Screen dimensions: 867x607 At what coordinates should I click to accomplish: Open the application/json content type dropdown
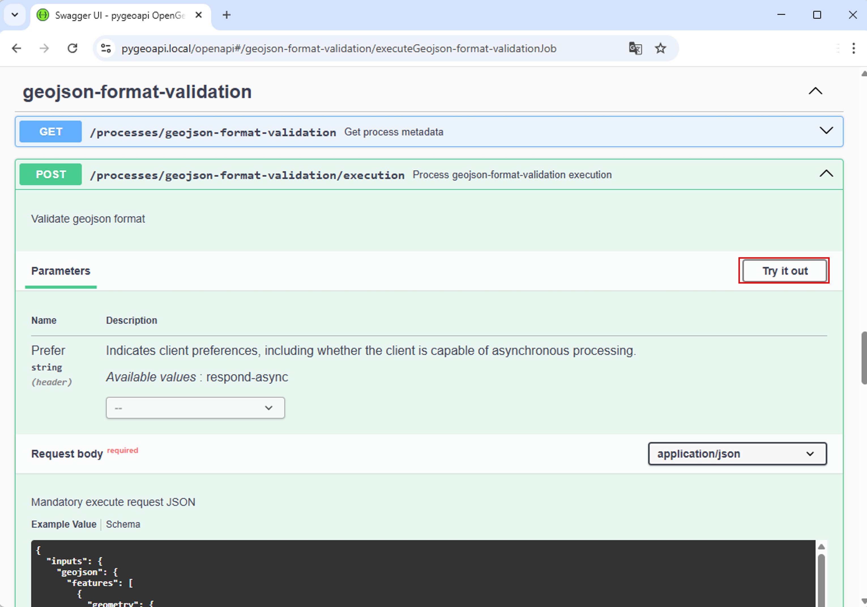coord(737,454)
